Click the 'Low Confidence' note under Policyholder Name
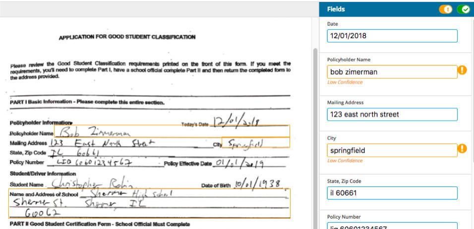This screenshot has height=229, width=474. (345, 83)
